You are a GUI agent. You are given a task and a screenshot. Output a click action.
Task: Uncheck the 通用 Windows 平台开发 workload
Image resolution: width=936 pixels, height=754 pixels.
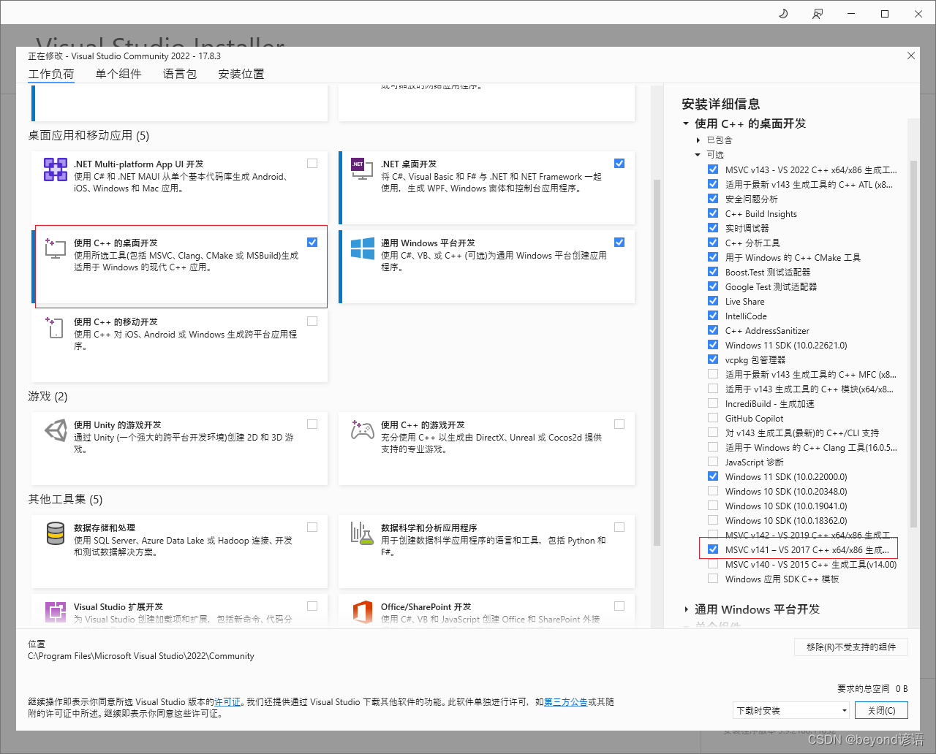tap(619, 243)
